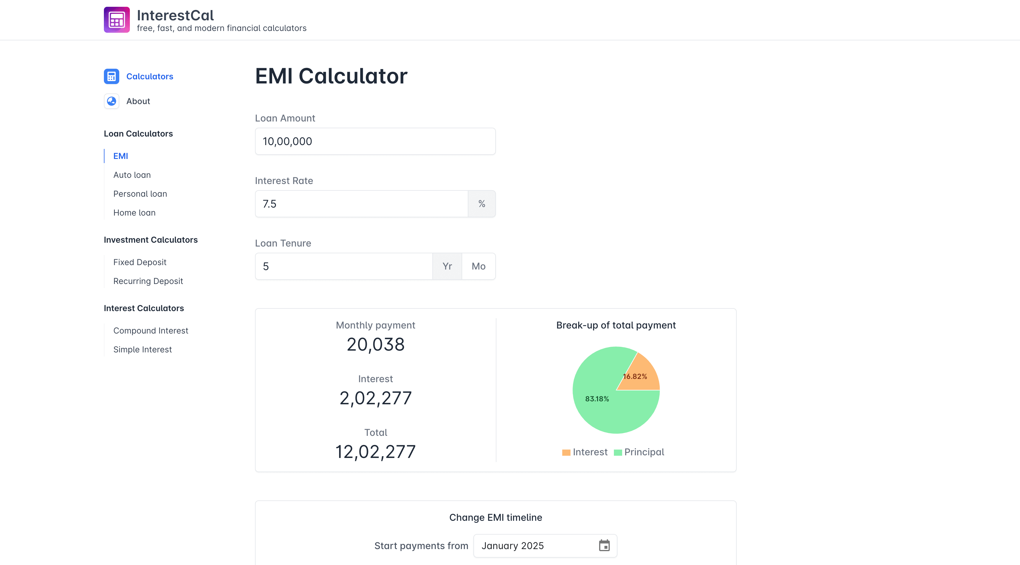Open the calendar picker icon

click(x=604, y=546)
